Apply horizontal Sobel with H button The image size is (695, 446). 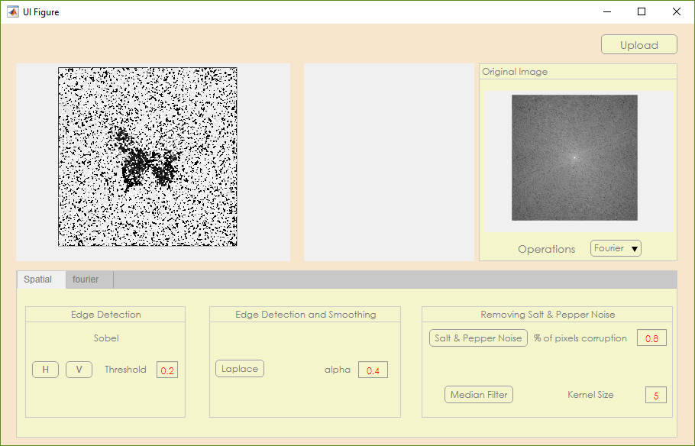[45, 370]
